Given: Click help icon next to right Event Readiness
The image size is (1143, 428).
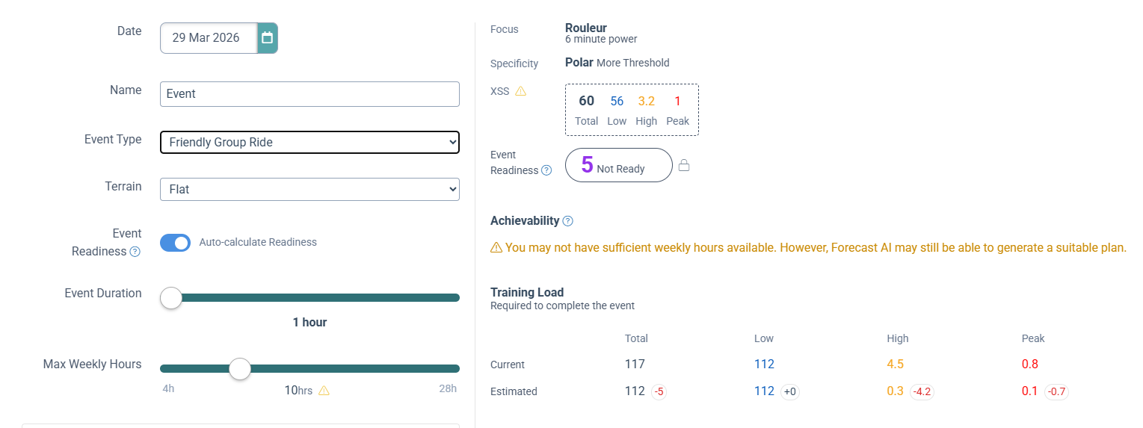Looking at the screenshot, I should (x=547, y=170).
